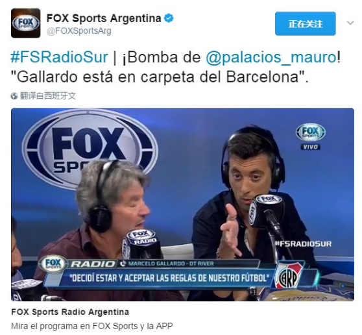This screenshot has width=362, height=335.
Task: Click the #FSRADIOSUR overlay text in video
Action: click(304, 244)
